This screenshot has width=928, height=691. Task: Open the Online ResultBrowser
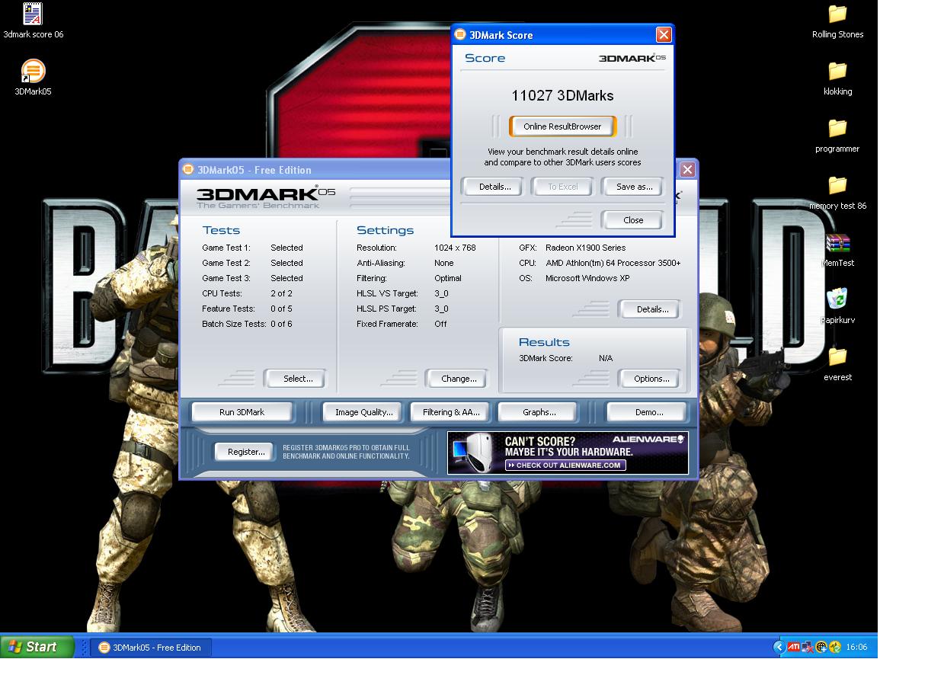[562, 126]
